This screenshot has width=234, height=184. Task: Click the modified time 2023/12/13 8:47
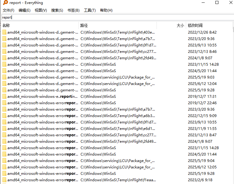click(x=202, y=135)
